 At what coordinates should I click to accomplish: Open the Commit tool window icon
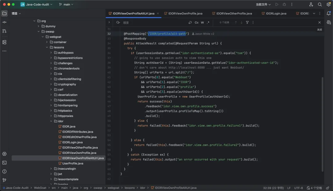[x=4, y=22]
